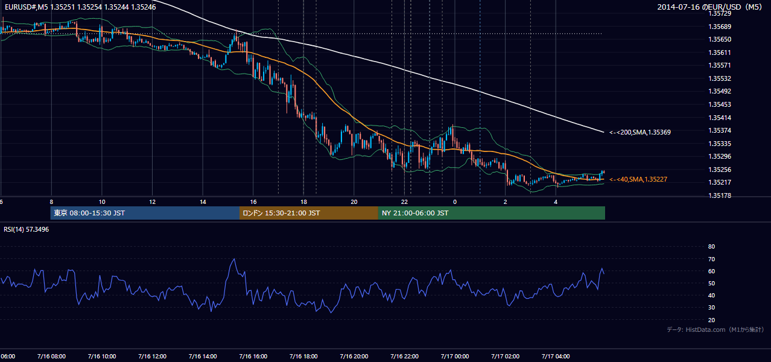
Task: Click hour label 22 under the price chart
Action: pyautogui.click(x=405, y=202)
